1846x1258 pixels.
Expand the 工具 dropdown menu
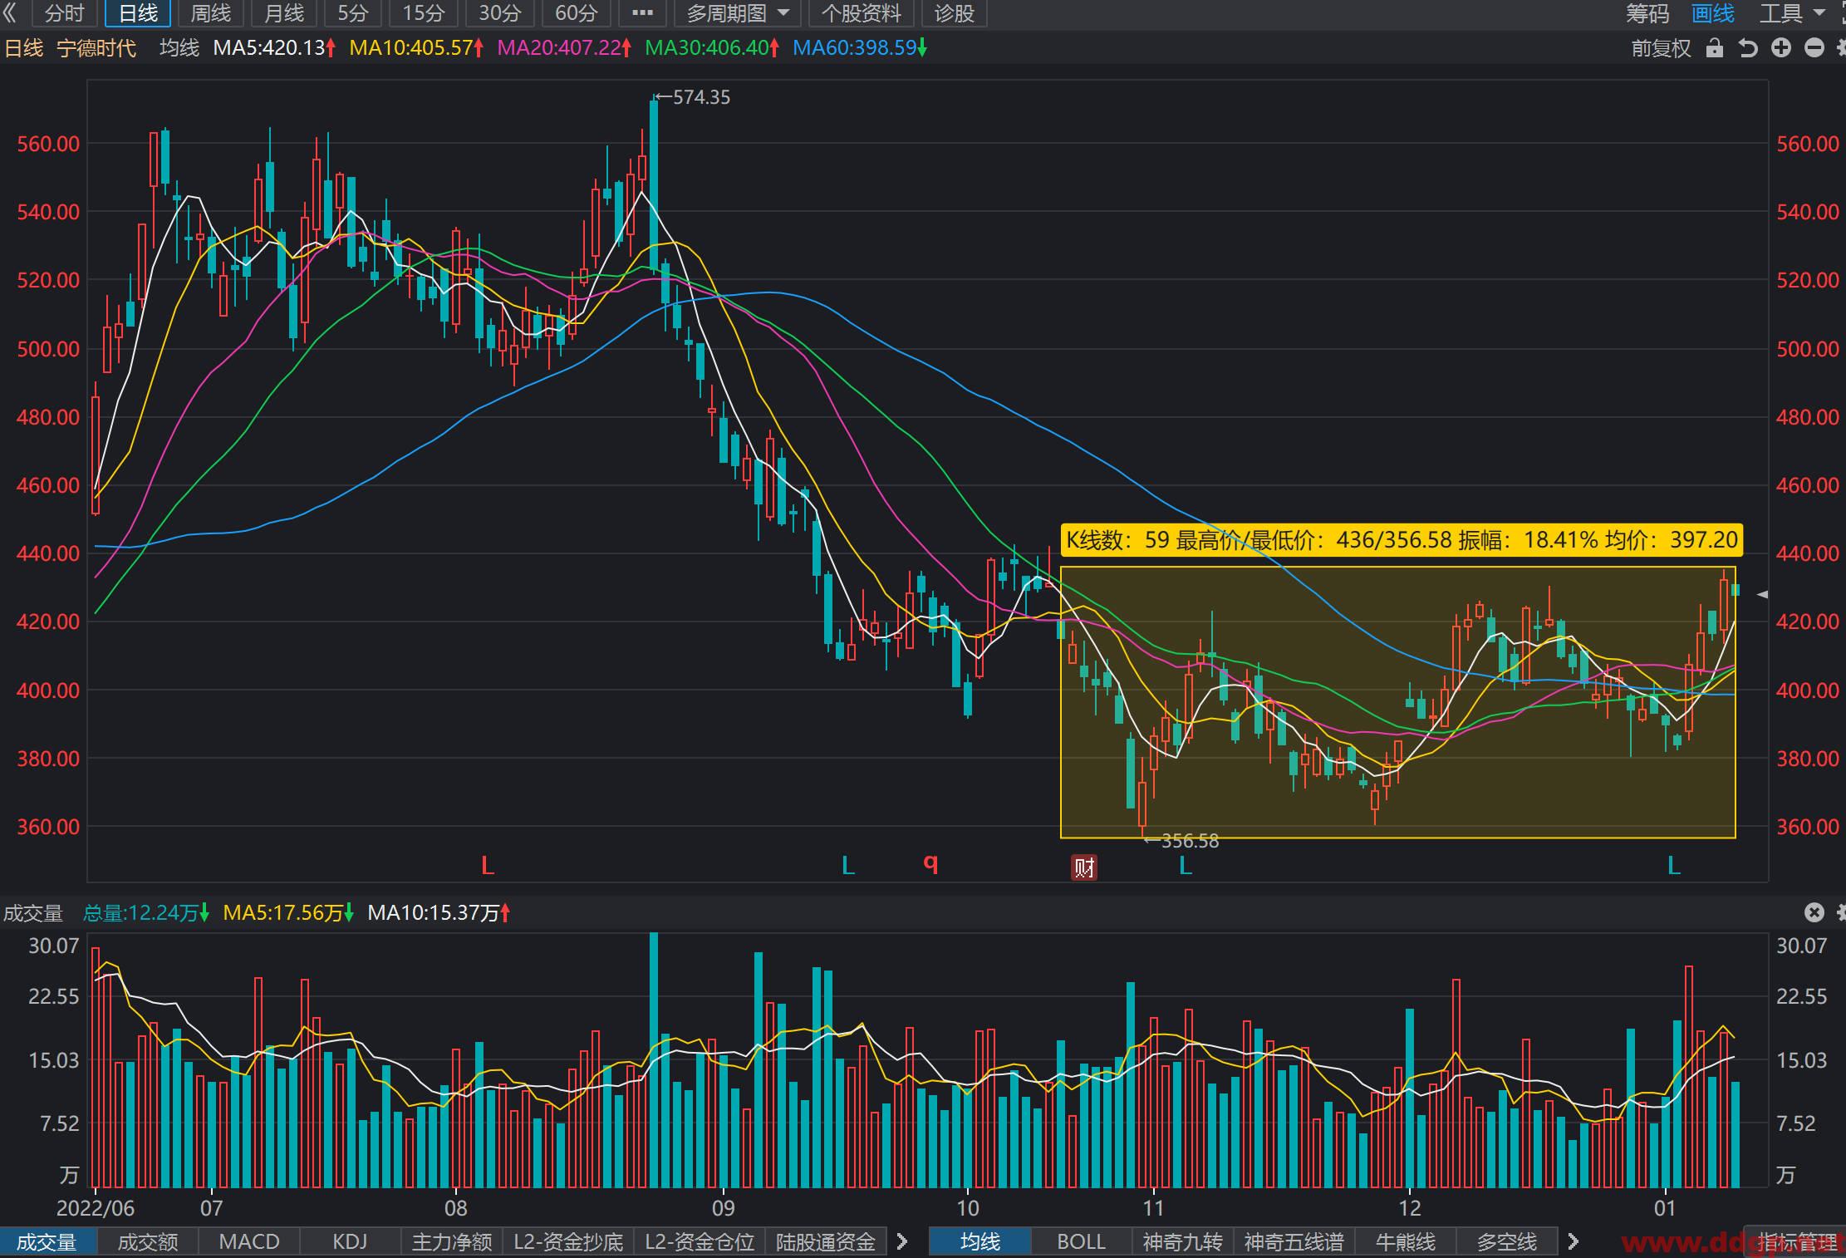click(1792, 13)
